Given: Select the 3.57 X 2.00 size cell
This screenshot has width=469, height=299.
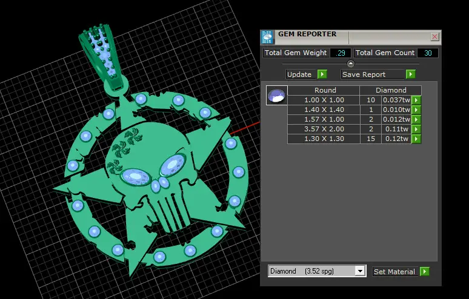Looking at the screenshot, I should point(324,129).
